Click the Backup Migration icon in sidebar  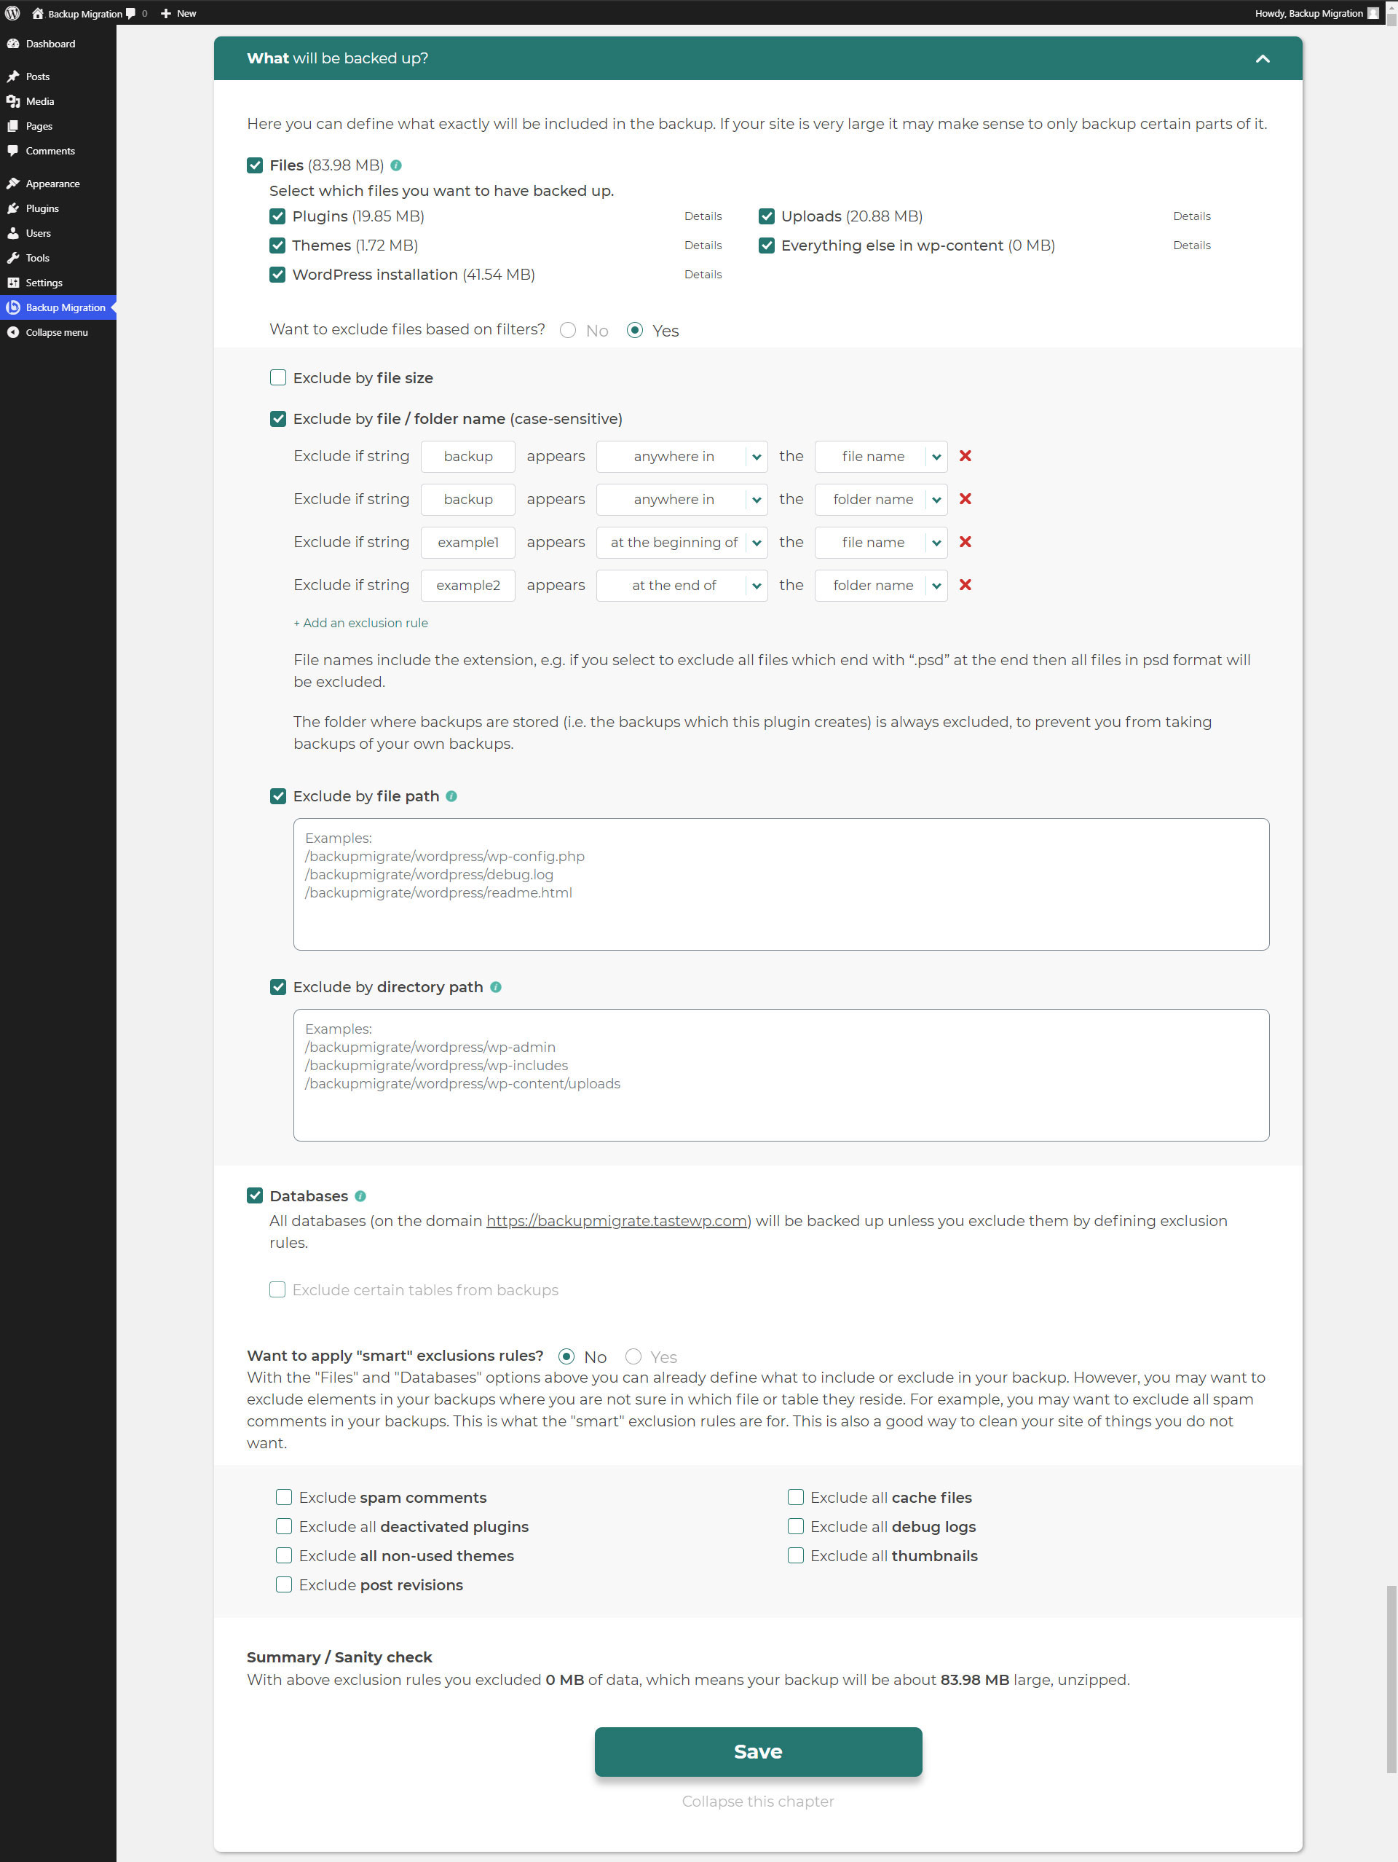click(x=16, y=307)
